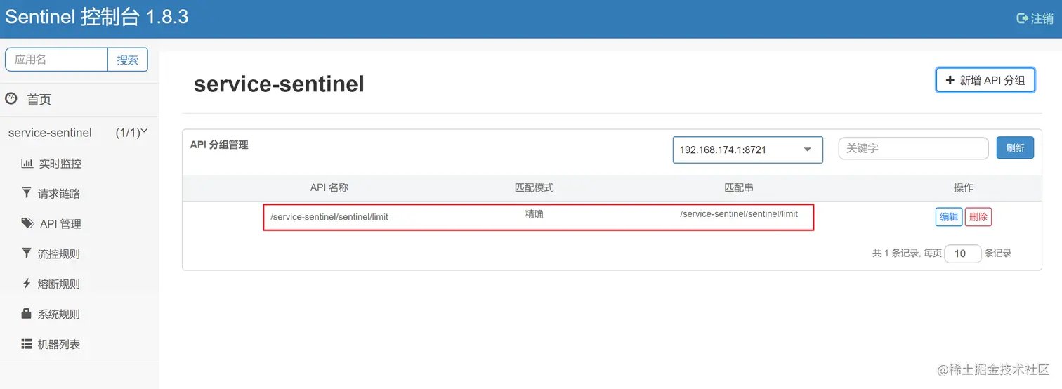Open 系统规则 menu item

(x=59, y=315)
